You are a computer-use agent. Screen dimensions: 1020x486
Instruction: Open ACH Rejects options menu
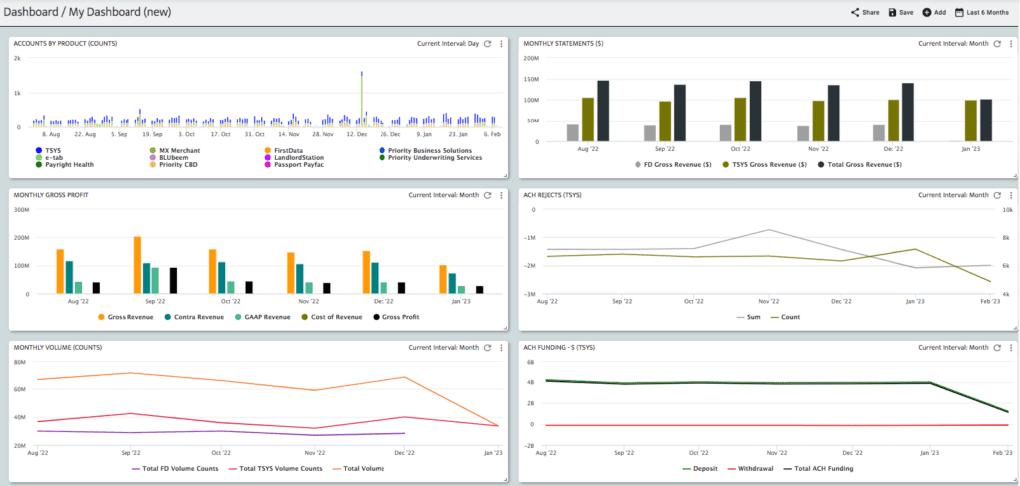[1010, 195]
